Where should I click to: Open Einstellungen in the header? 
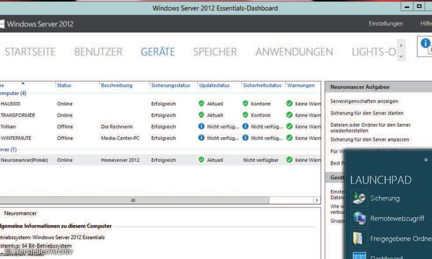[x=386, y=23]
